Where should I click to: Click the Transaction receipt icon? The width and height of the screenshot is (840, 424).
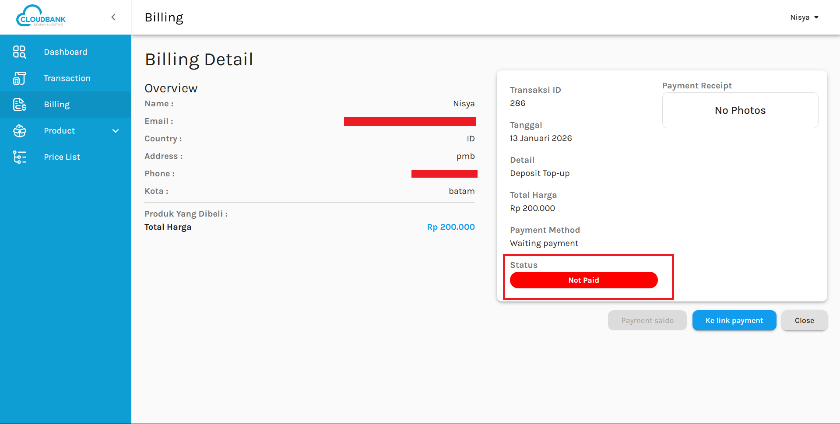pyautogui.click(x=19, y=78)
